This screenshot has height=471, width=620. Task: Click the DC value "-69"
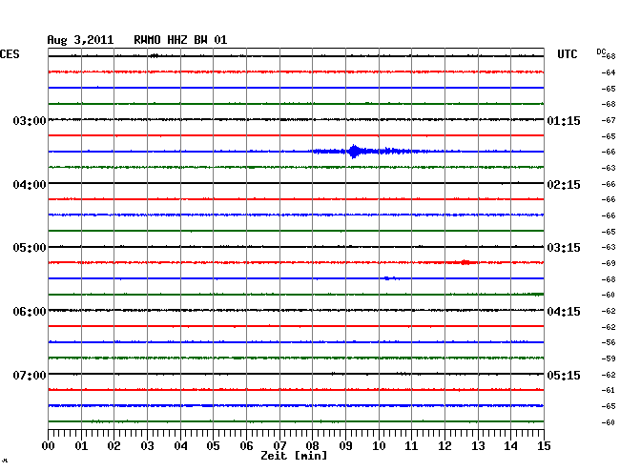tap(609, 263)
